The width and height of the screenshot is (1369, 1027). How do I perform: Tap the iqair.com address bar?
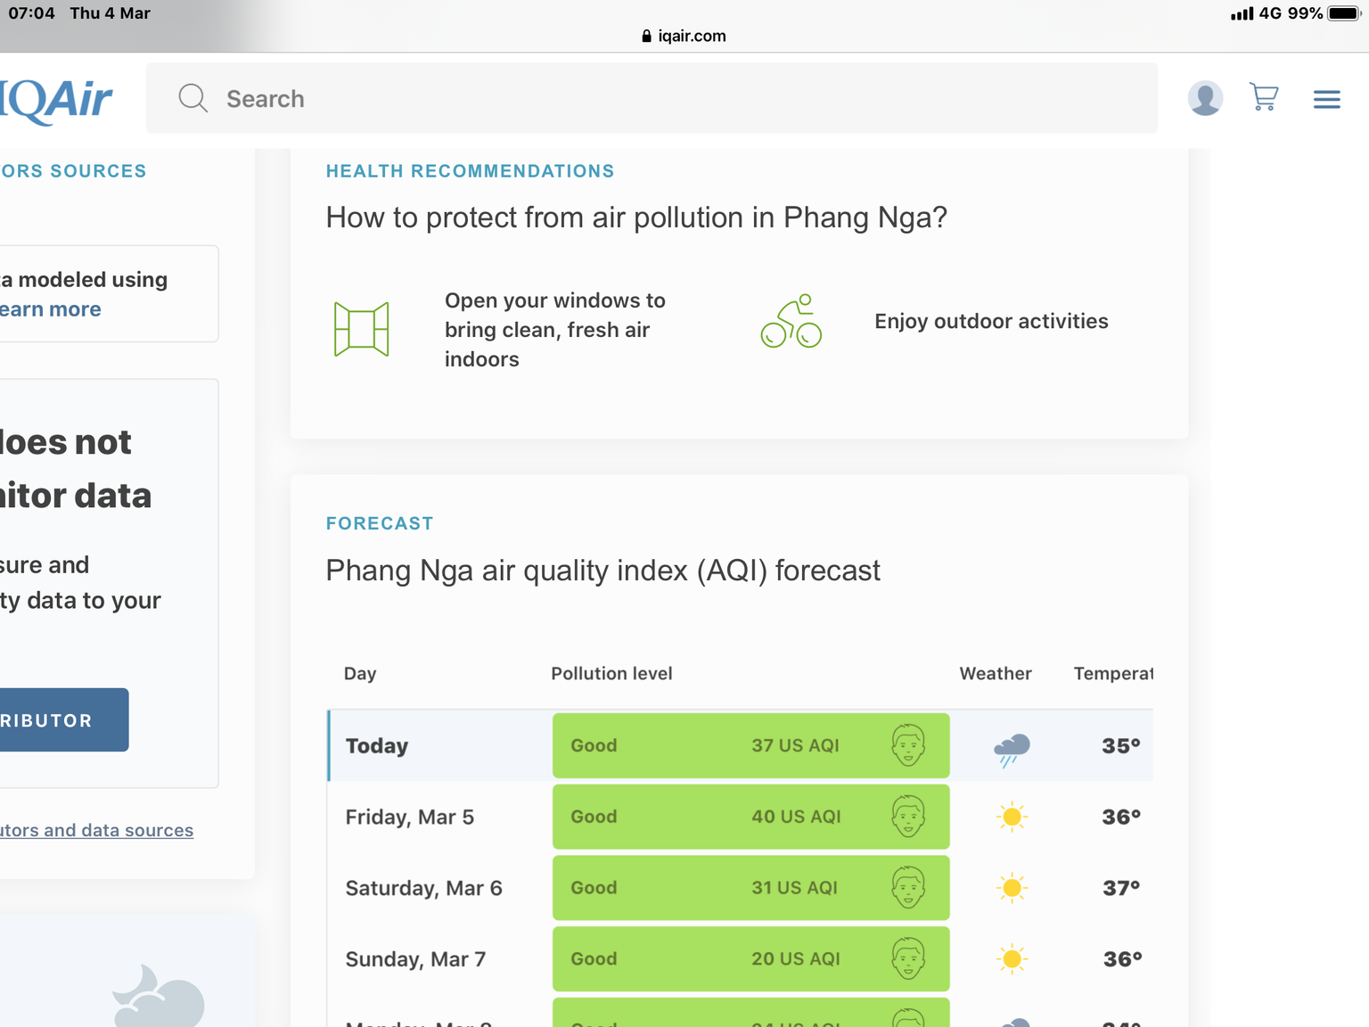684,36
